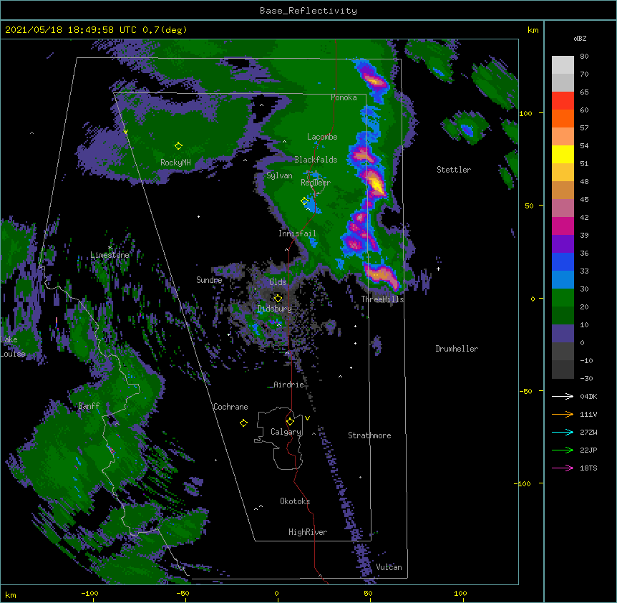Select the yellow 54 dBZ color swatch
The width and height of the screenshot is (617, 603).
563,154
